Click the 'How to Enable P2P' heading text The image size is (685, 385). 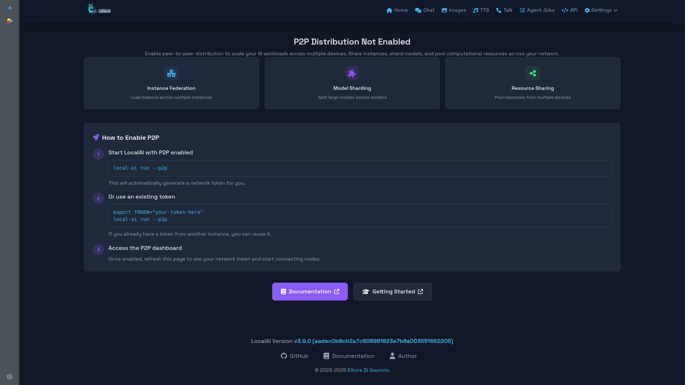[x=131, y=138]
